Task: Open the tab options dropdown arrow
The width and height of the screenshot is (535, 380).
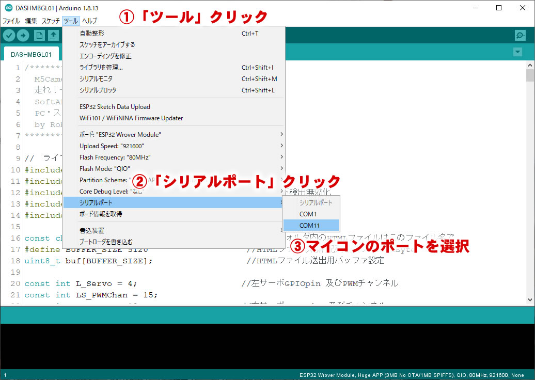Action: (517, 52)
